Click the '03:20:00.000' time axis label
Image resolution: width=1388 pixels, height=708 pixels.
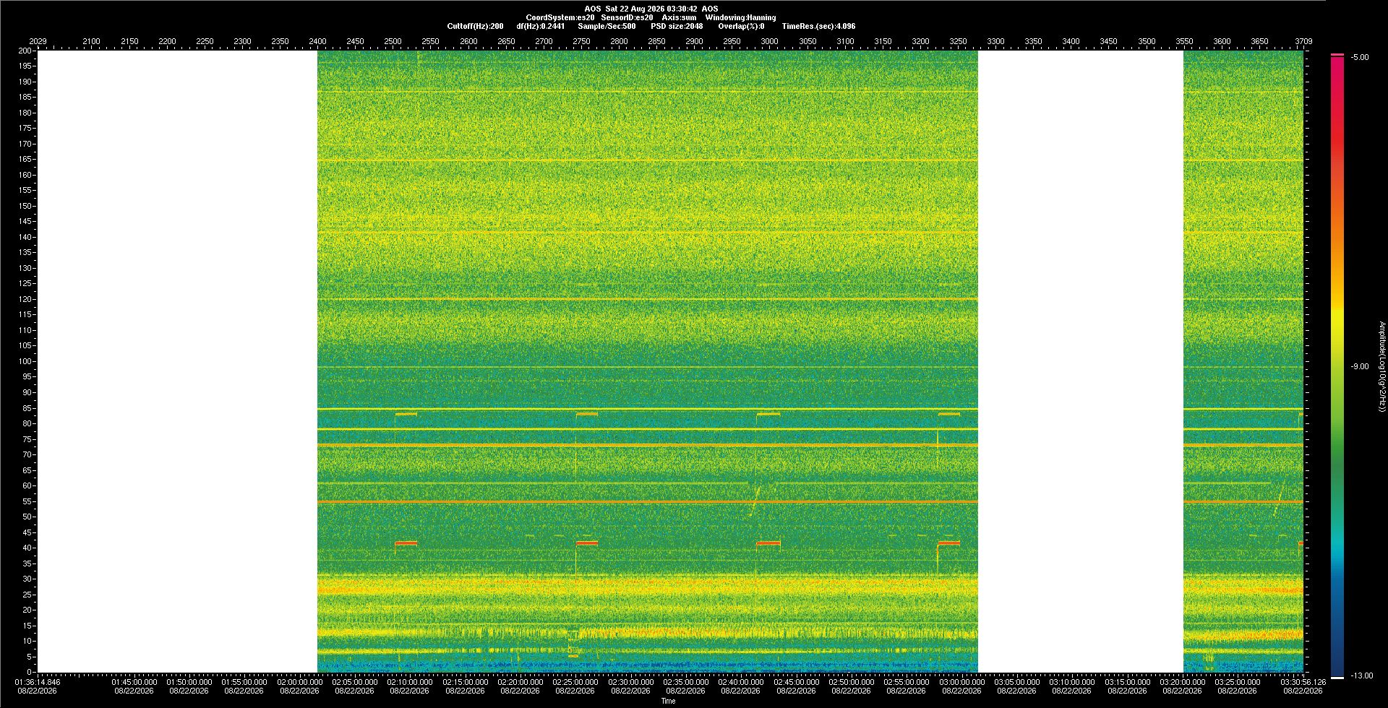pyautogui.click(x=1182, y=681)
